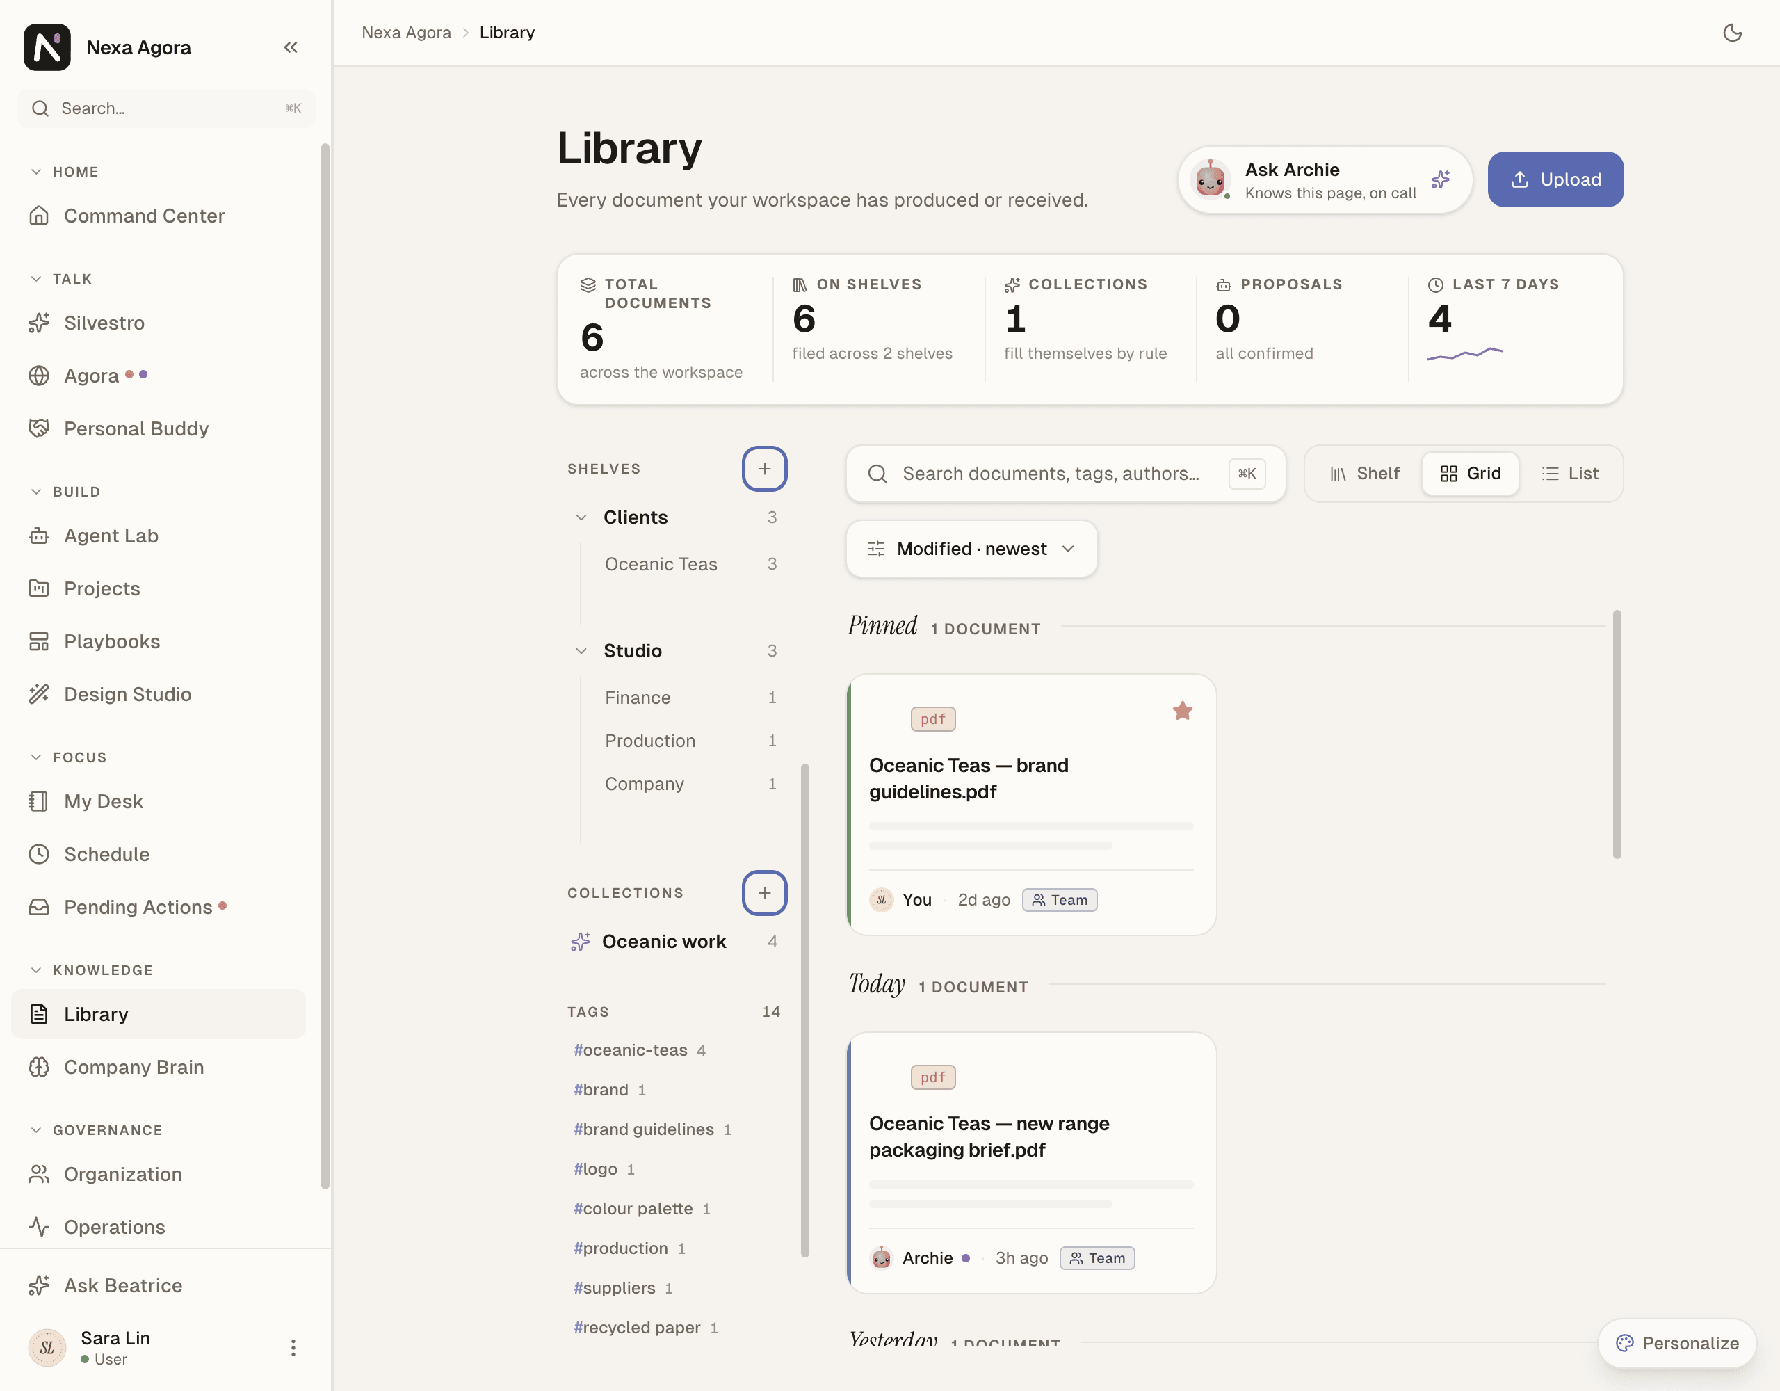Viewport: 1780px width, 1391px height.
Task: Open Ask Archie assistant
Action: (x=1325, y=180)
